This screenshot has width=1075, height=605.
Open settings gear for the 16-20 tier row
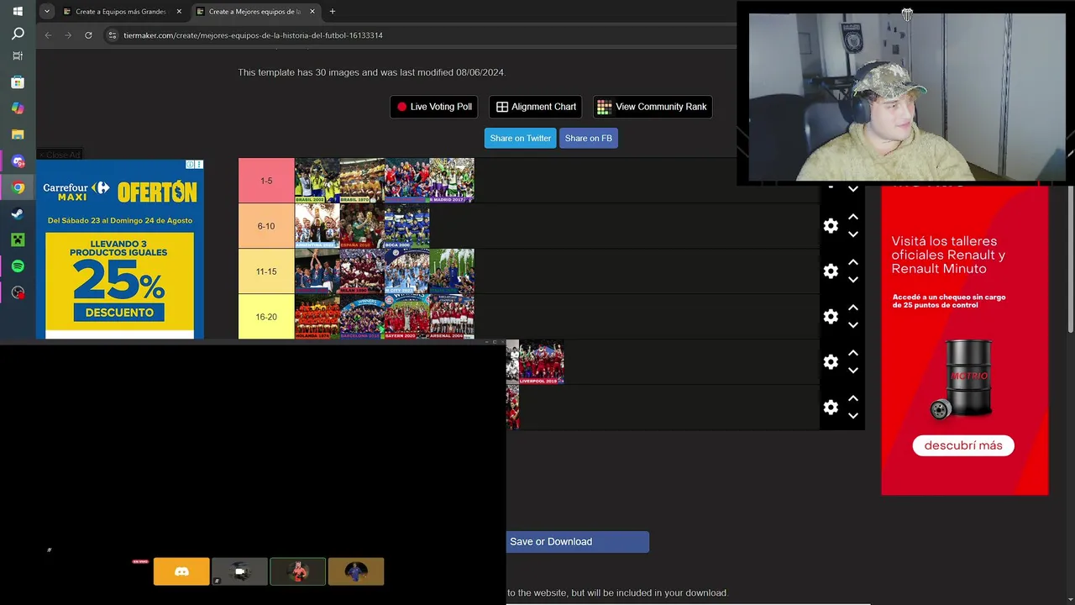tap(831, 317)
